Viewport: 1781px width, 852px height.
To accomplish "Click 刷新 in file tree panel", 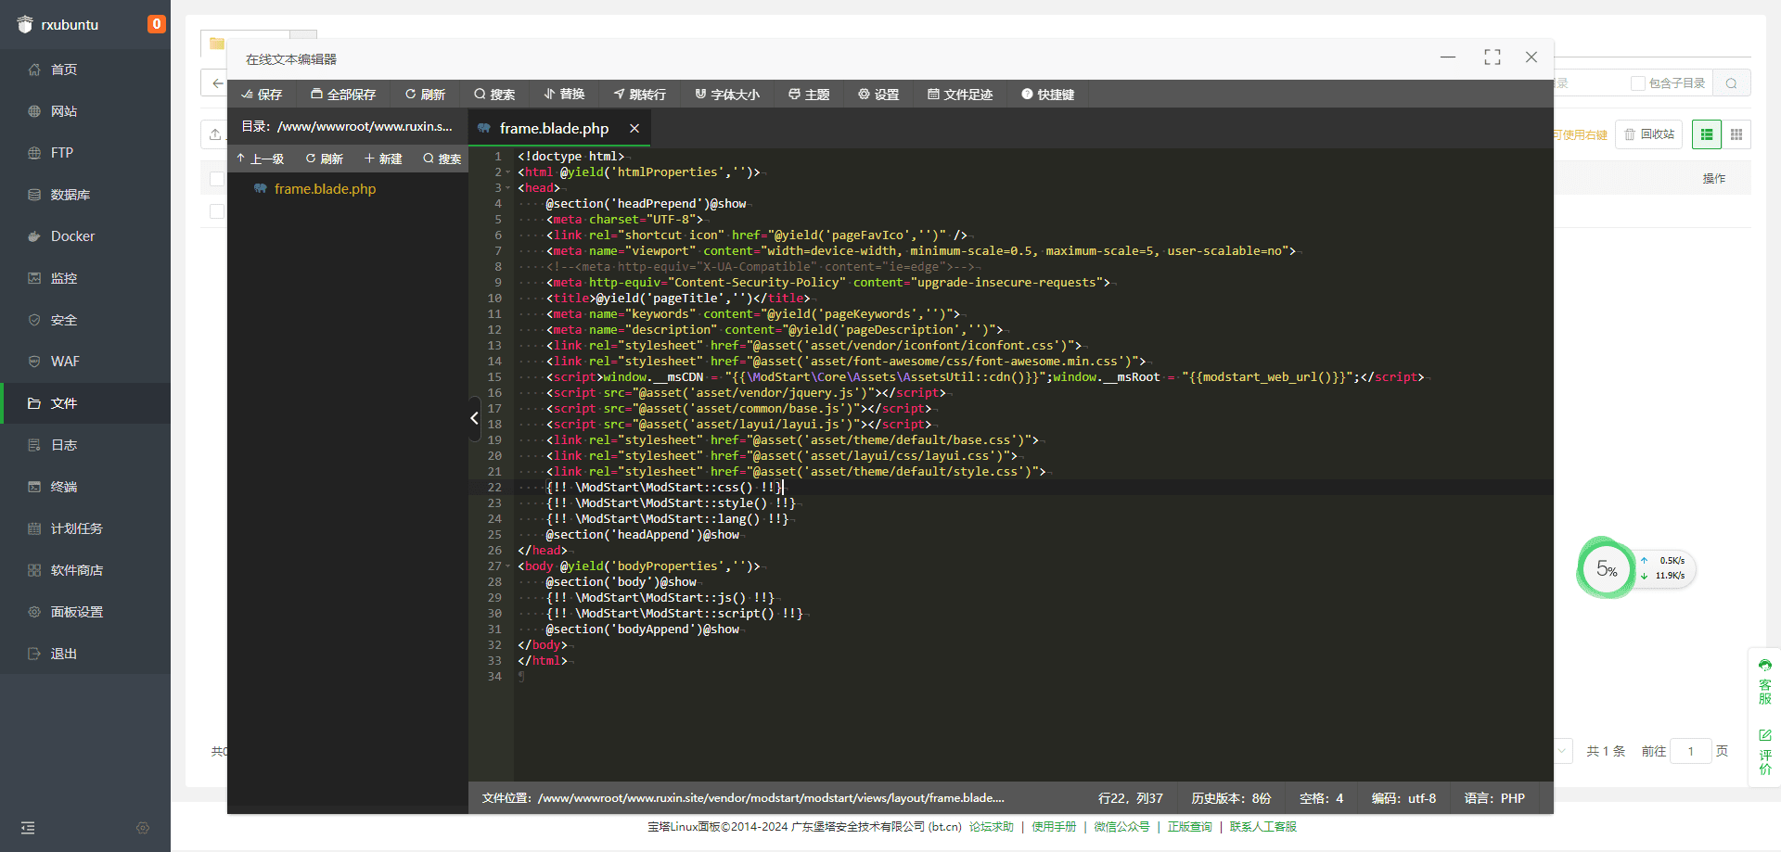I will click(x=325, y=159).
